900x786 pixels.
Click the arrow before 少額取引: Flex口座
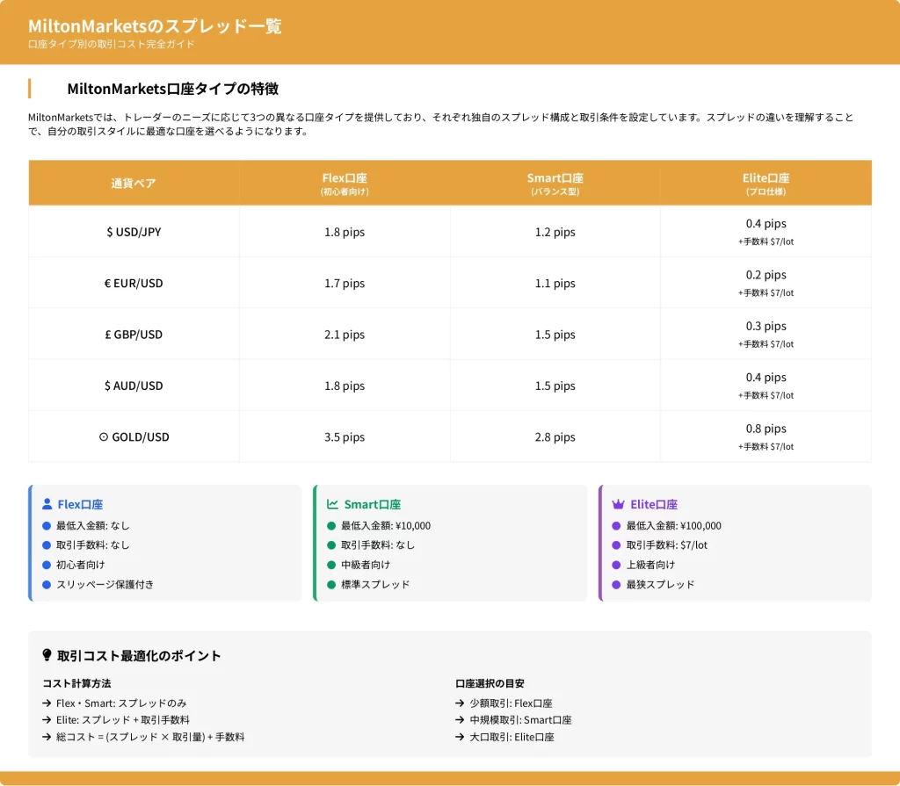tap(460, 703)
